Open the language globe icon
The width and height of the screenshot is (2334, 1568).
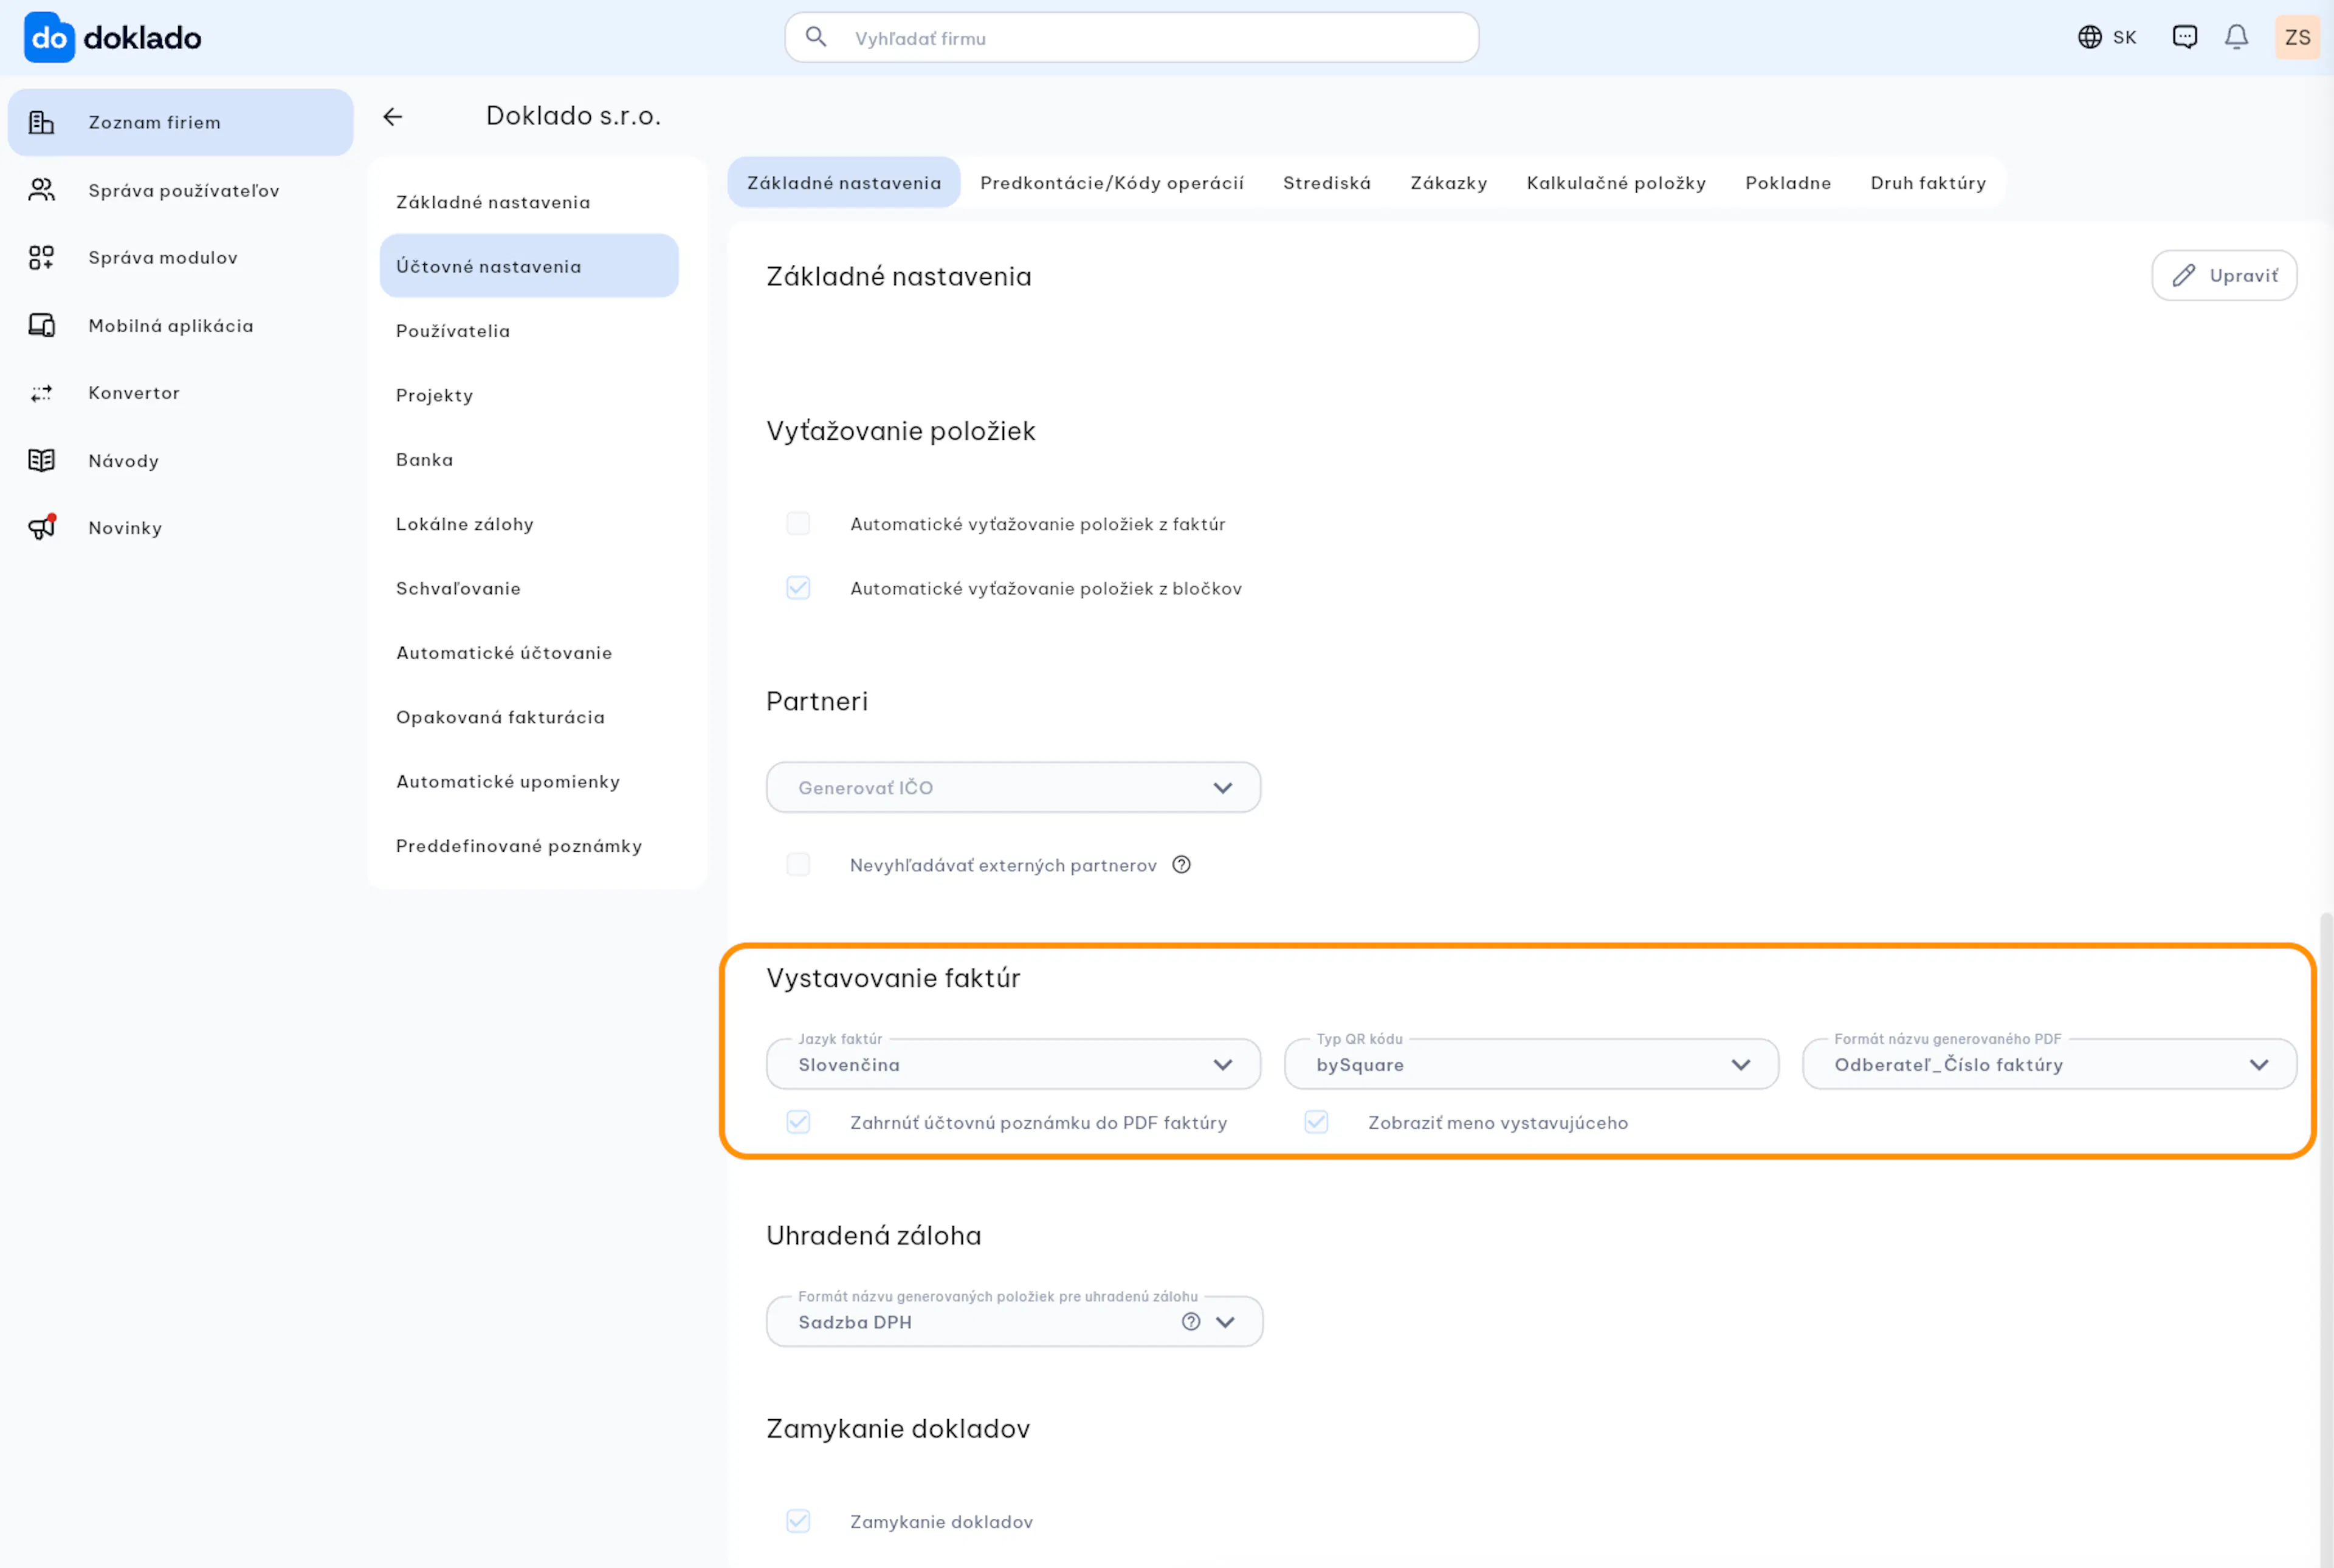2090,37
